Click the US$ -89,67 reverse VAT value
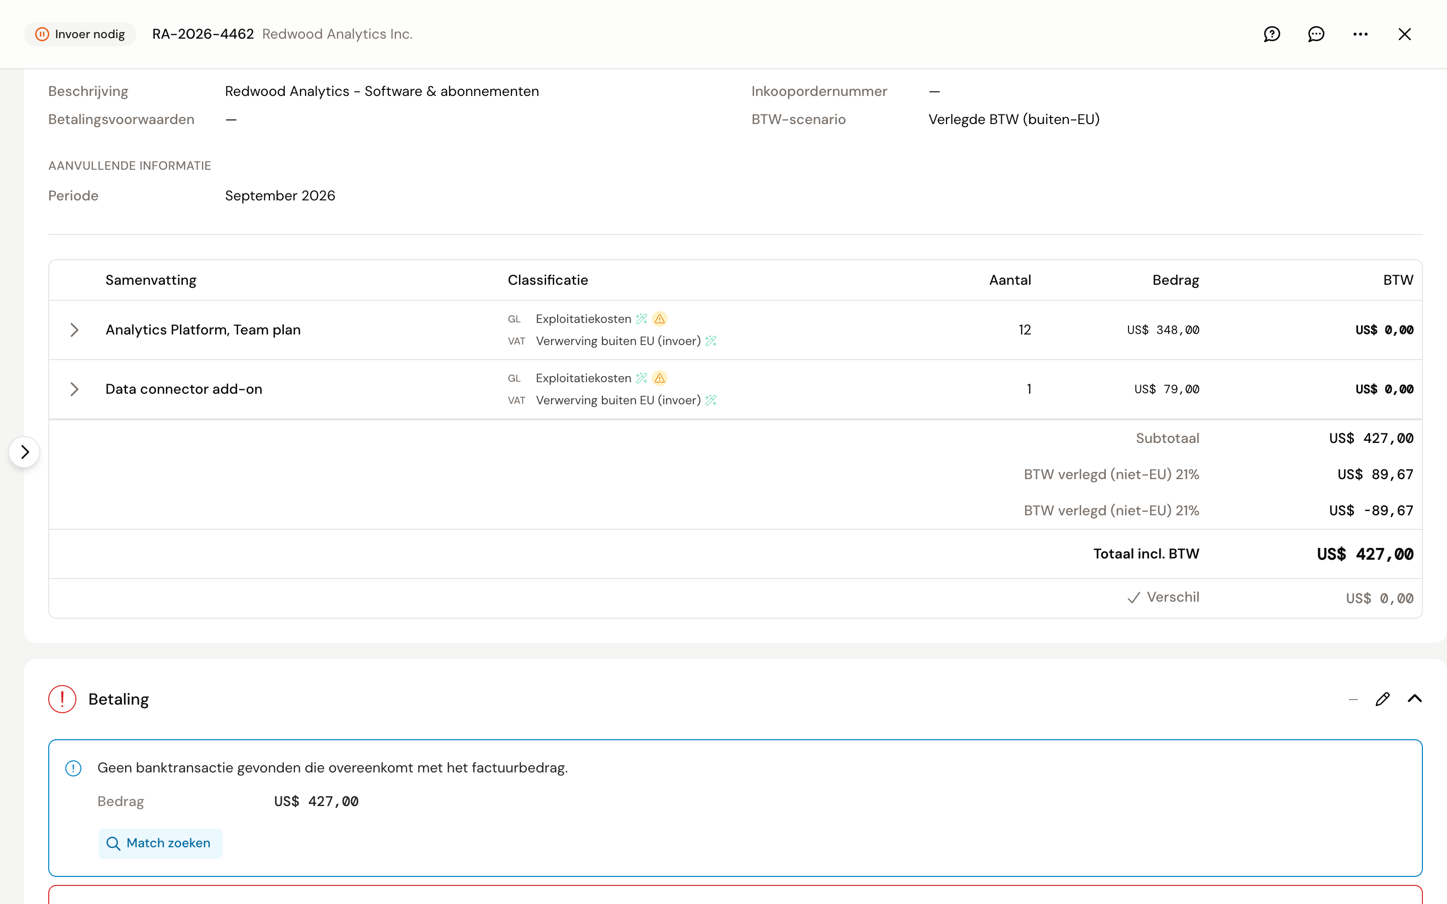 [1371, 511]
